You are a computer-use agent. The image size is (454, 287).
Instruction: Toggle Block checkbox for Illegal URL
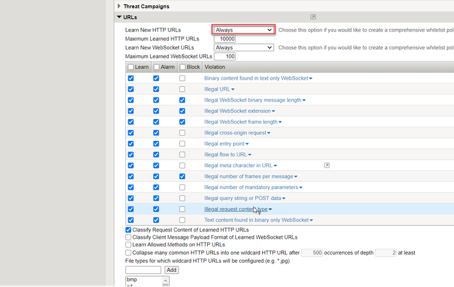tap(182, 89)
